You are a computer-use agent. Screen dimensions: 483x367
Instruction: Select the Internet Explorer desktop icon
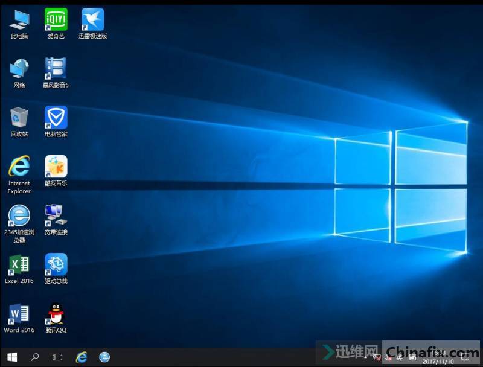click(19, 174)
